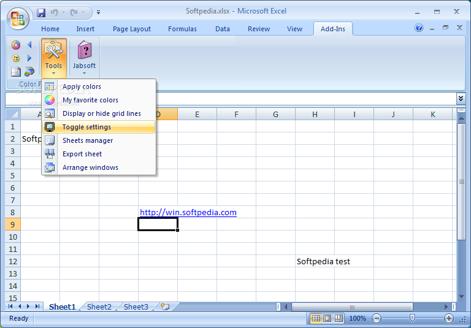Enable Normal view in status bar
The image size is (471, 328).
[x=316, y=318]
